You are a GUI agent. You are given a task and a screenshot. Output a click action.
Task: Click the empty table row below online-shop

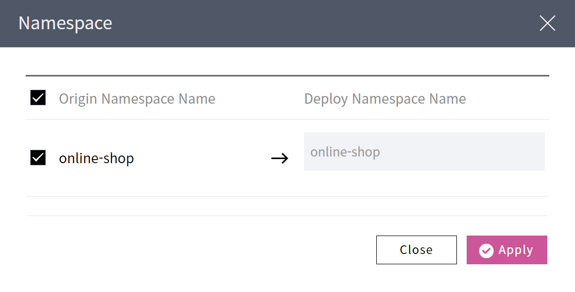tap(287, 206)
